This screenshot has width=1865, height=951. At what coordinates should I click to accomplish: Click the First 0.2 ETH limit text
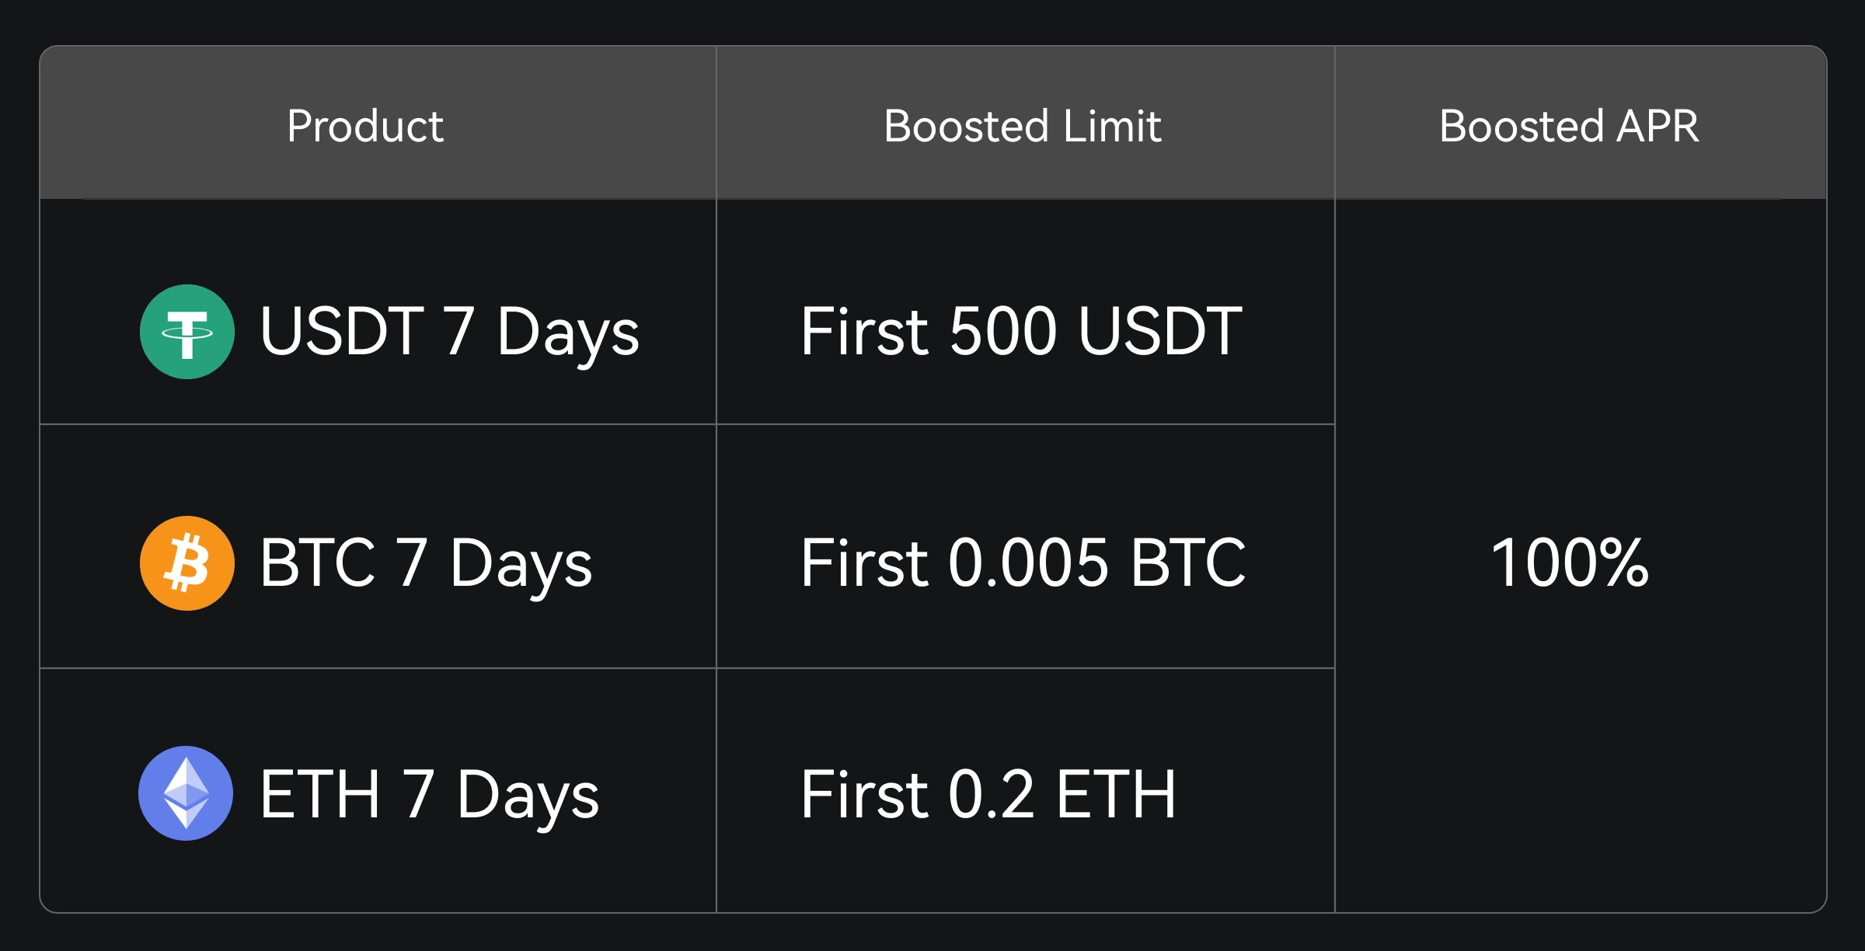pos(988,794)
